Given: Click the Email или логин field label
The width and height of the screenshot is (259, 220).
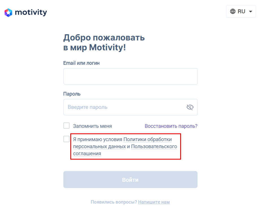Looking at the screenshot, I should click(81, 63).
